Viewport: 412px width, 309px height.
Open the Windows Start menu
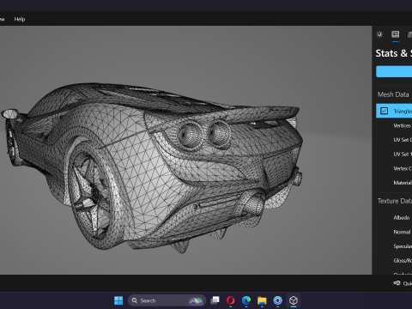coord(118,300)
